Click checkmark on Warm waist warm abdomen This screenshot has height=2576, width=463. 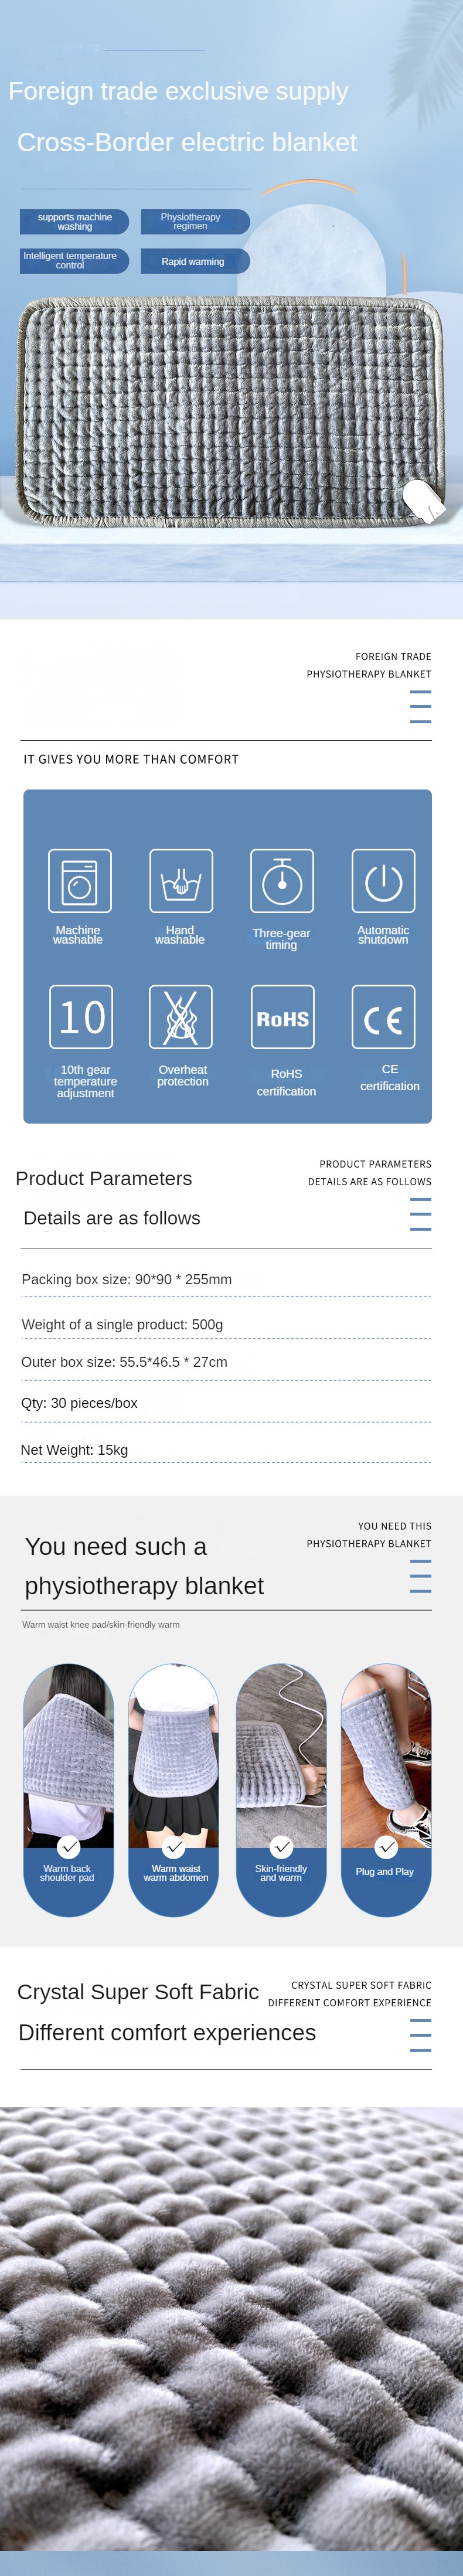click(x=175, y=1846)
